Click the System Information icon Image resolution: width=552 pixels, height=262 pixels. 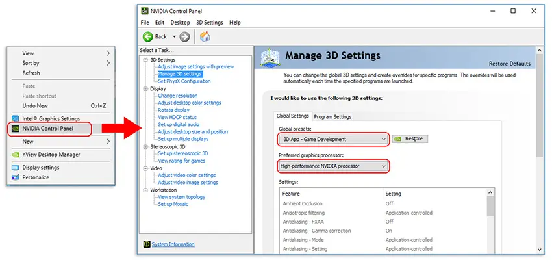click(147, 244)
